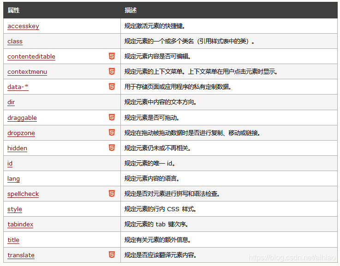
Task: Open the dropzone attribute link
Action: (21, 133)
